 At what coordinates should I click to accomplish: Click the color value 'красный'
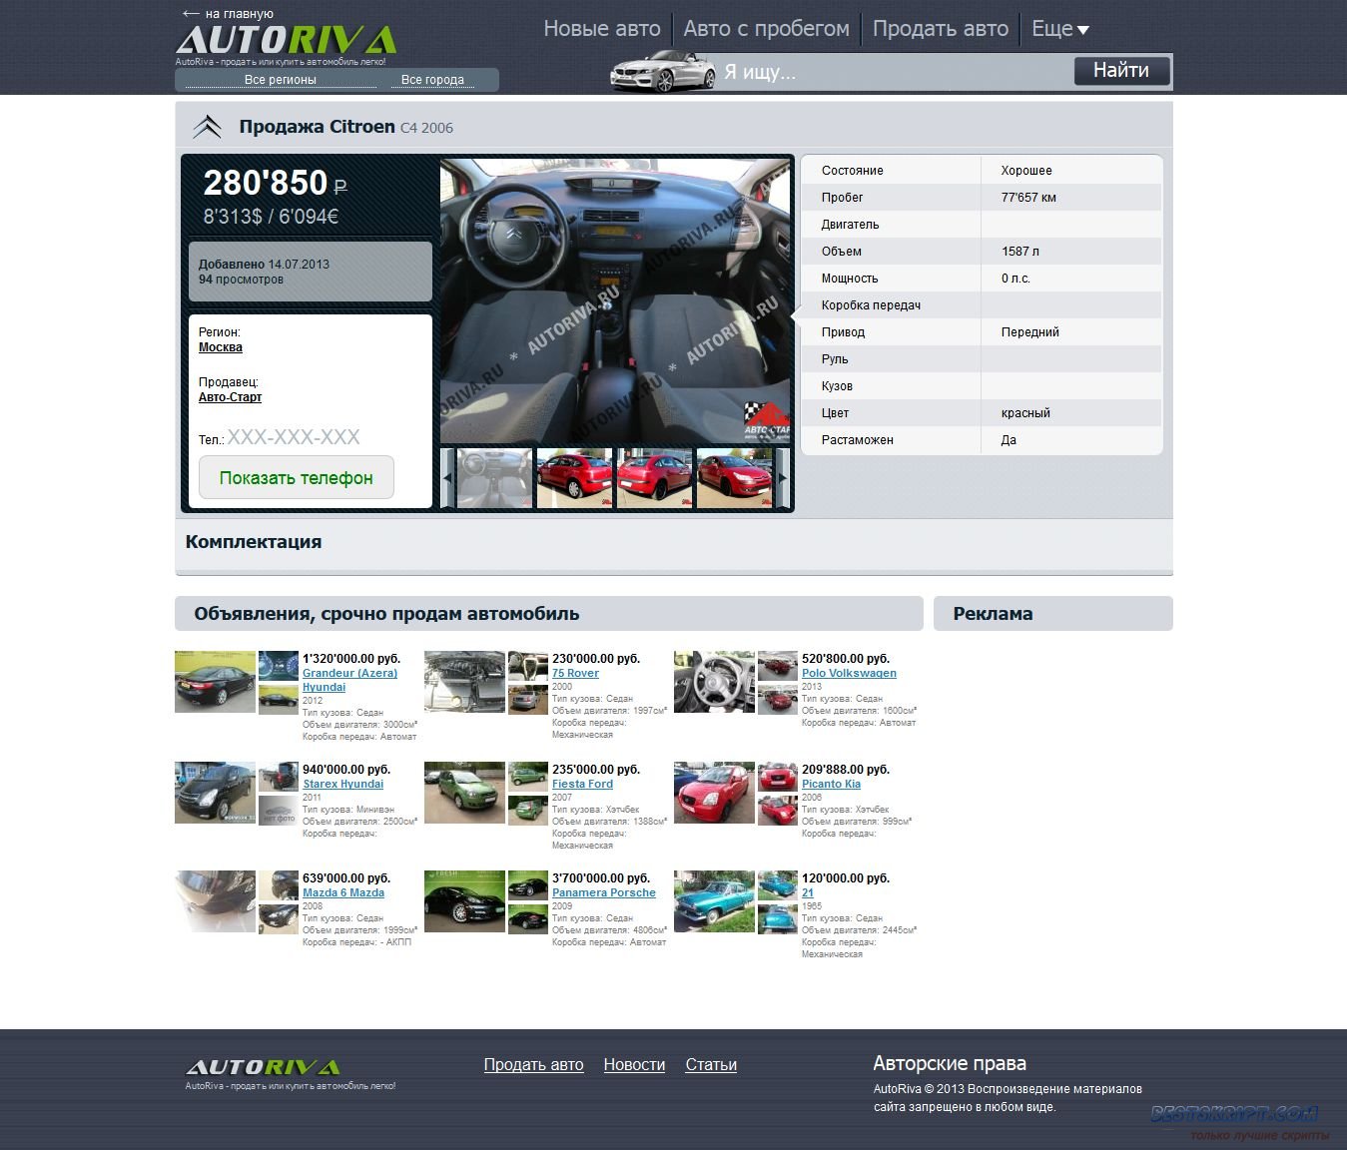(x=1025, y=413)
